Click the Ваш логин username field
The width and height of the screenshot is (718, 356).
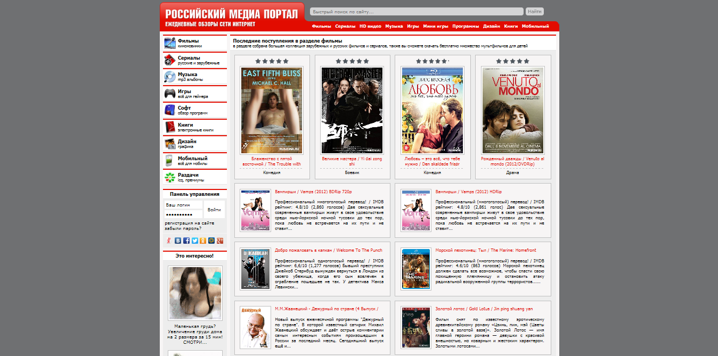click(x=184, y=204)
